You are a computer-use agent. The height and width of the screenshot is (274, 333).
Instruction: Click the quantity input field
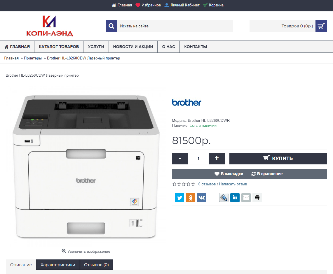(198, 158)
